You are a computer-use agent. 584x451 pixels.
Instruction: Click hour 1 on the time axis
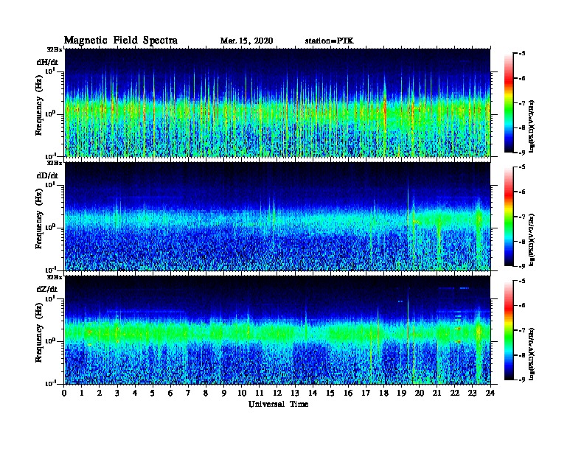[82, 393]
